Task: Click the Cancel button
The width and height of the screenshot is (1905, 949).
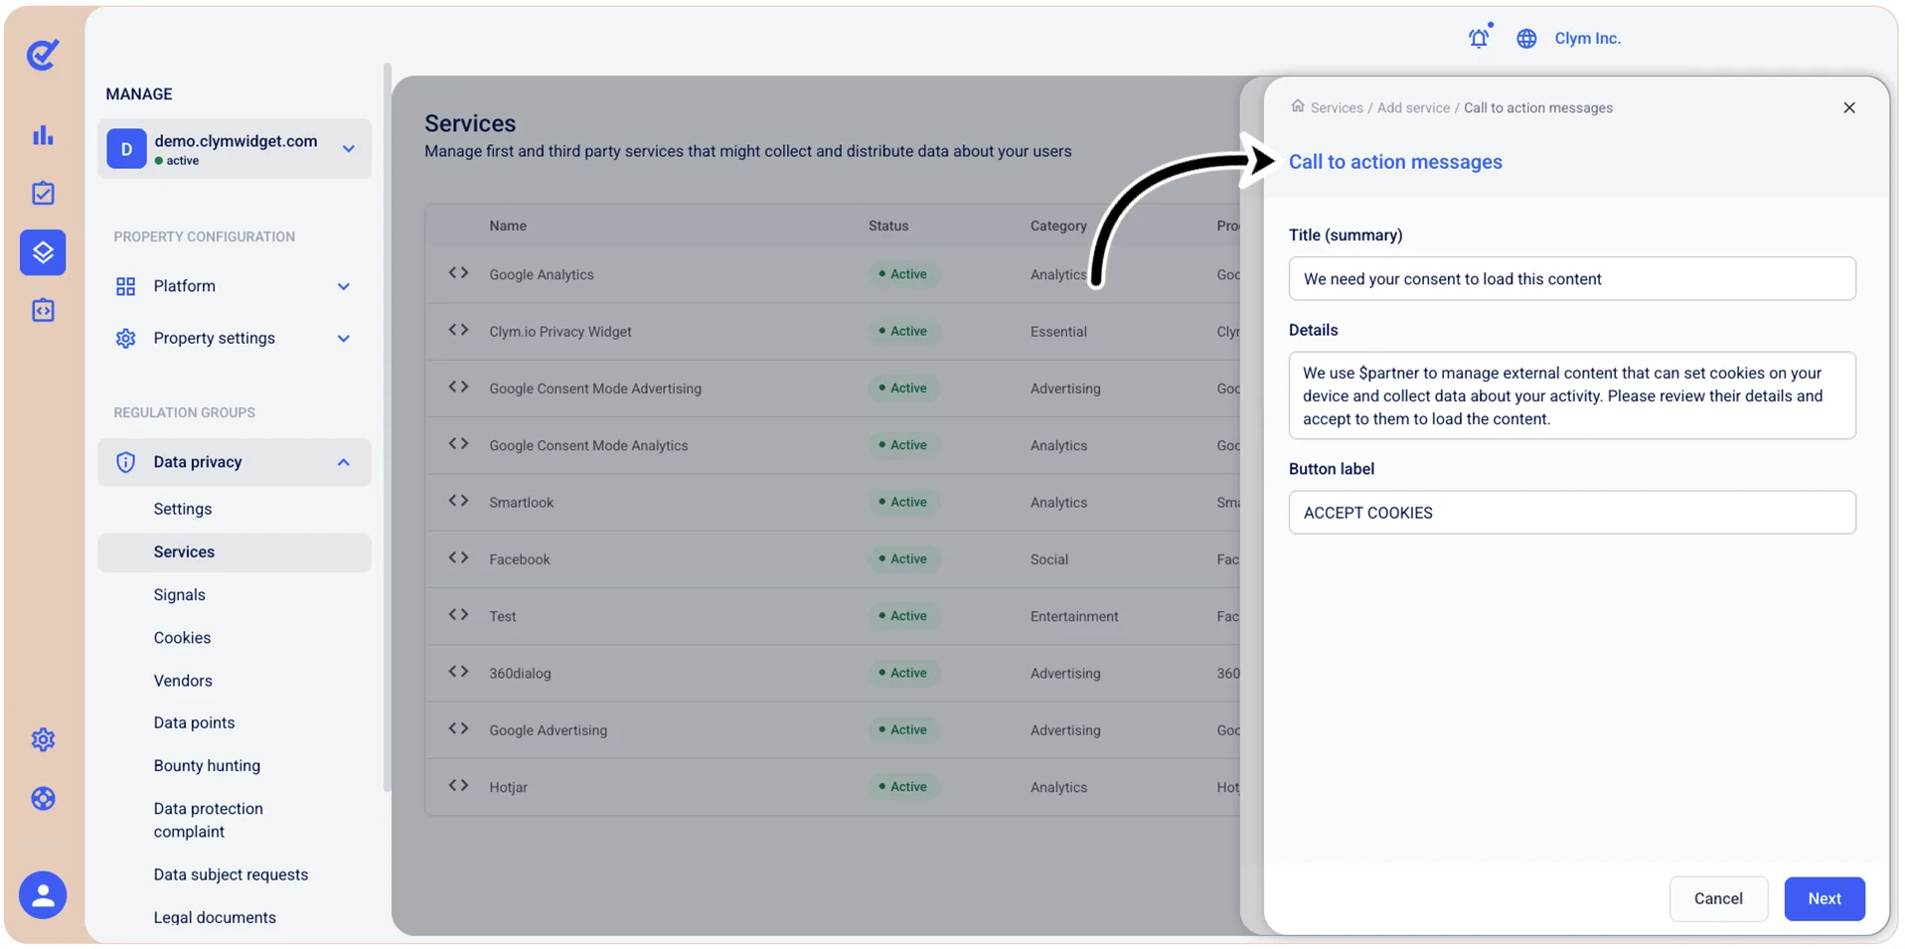Action: [x=1718, y=898]
